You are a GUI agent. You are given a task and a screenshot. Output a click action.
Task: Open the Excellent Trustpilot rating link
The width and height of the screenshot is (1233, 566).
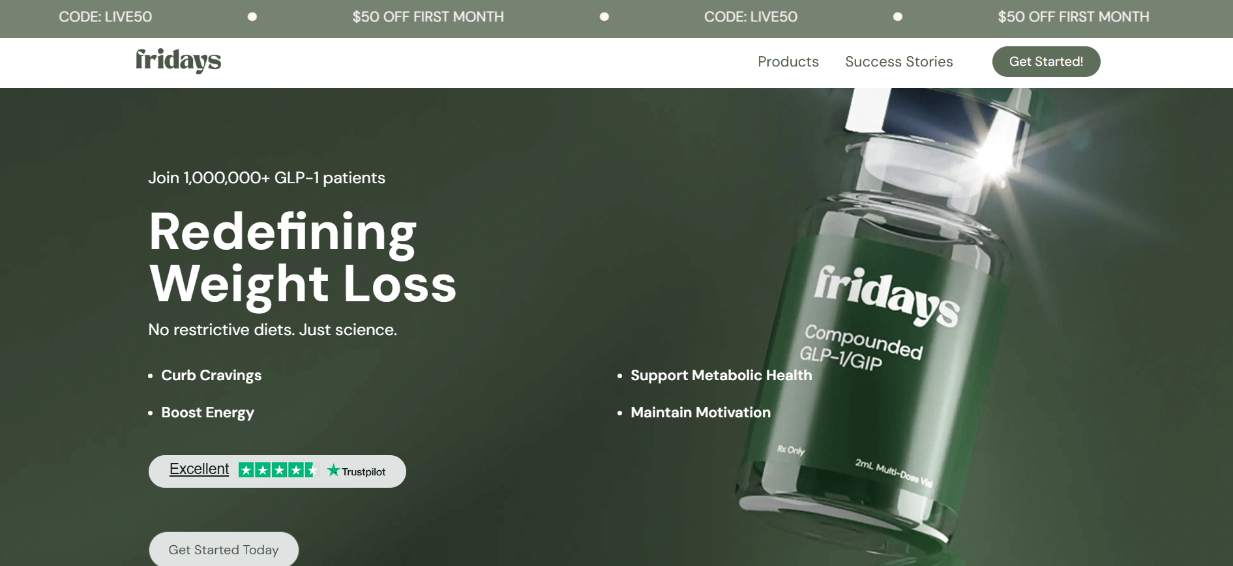(199, 469)
